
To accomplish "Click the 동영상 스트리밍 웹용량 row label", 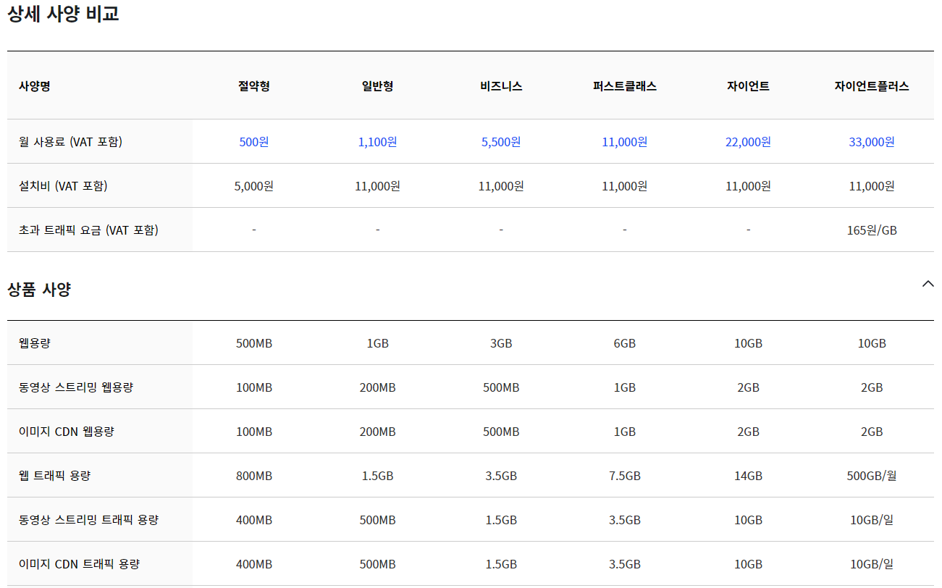I will [76, 387].
